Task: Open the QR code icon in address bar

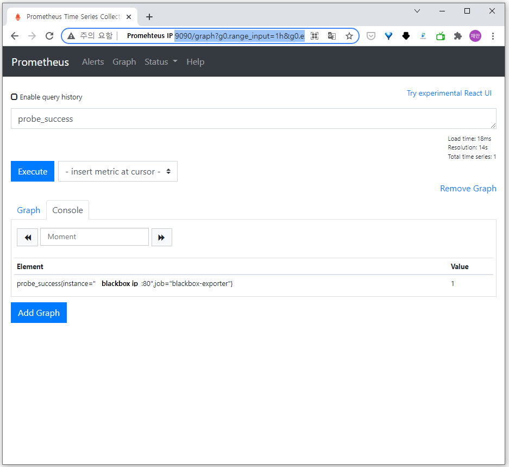Action: coord(314,36)
